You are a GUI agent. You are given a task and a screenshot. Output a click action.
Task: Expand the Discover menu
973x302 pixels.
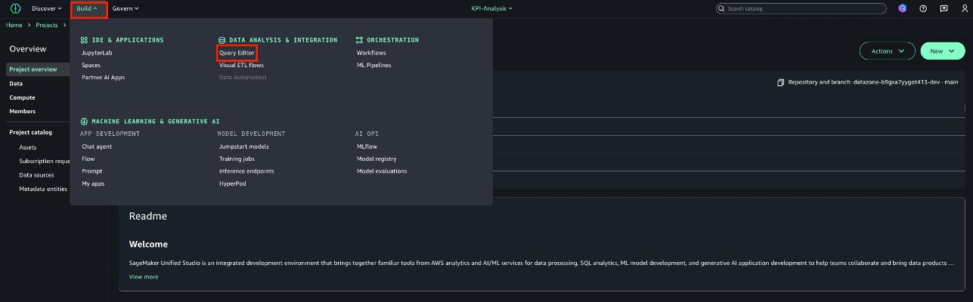(x=47, y=8)
